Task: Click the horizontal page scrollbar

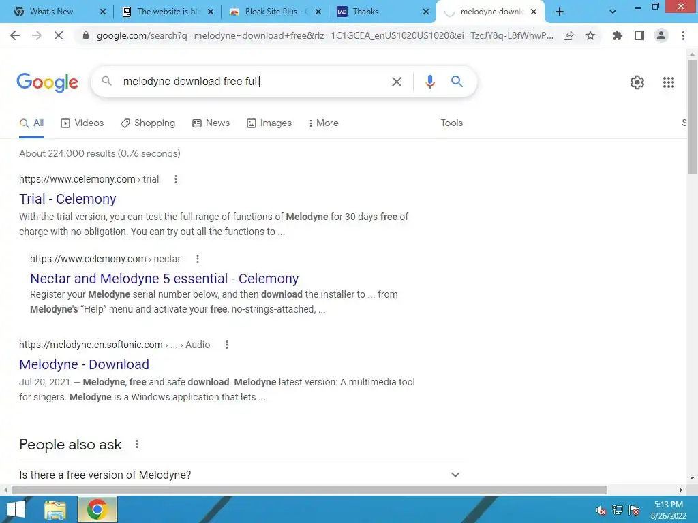Action: point(309,490)
